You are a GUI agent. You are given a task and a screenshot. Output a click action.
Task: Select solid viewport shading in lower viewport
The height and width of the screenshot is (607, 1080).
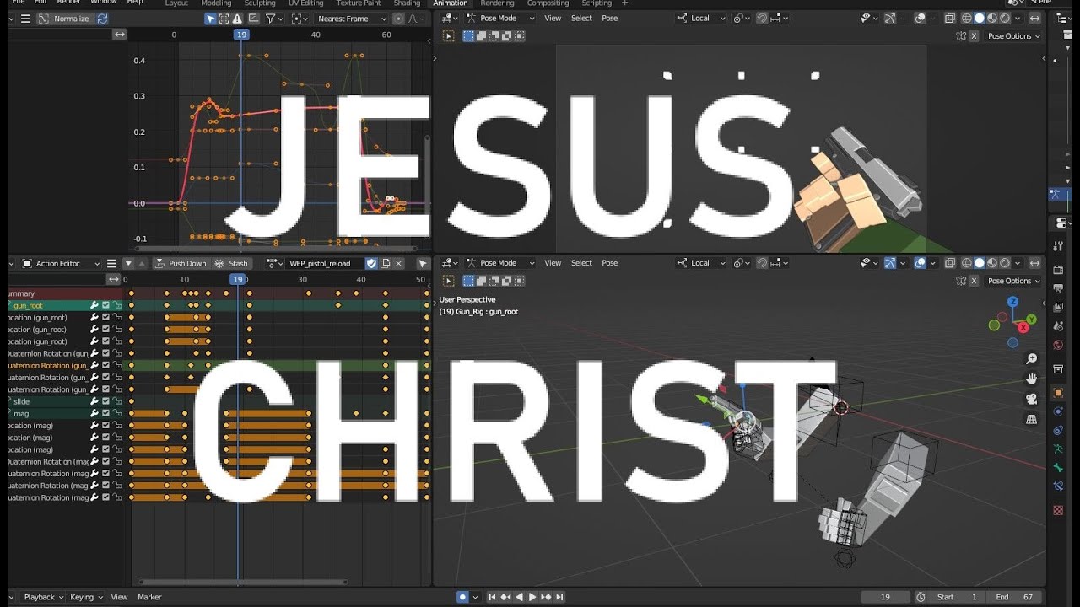[x=980, y=263]
